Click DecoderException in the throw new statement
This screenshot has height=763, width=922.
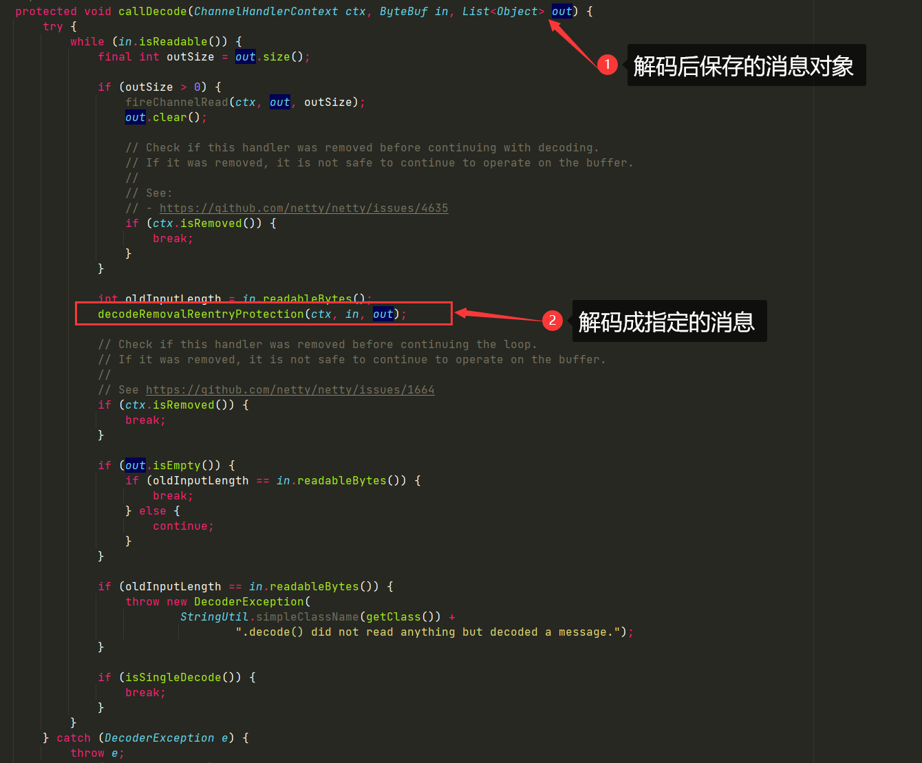pyautogui.click(x=248, y=601)
